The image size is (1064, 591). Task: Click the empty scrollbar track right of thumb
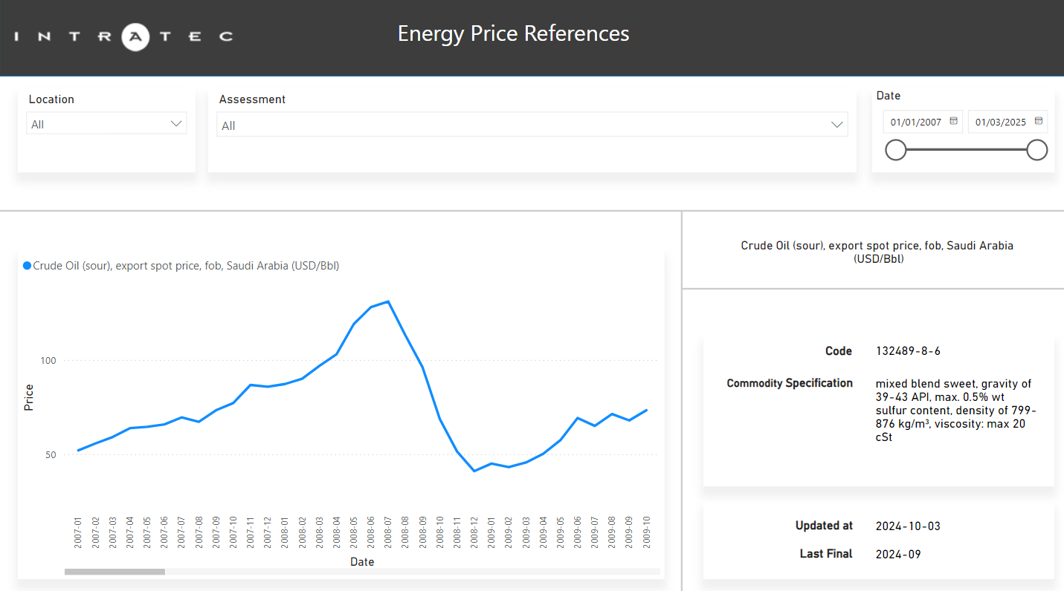pos(409,572)
